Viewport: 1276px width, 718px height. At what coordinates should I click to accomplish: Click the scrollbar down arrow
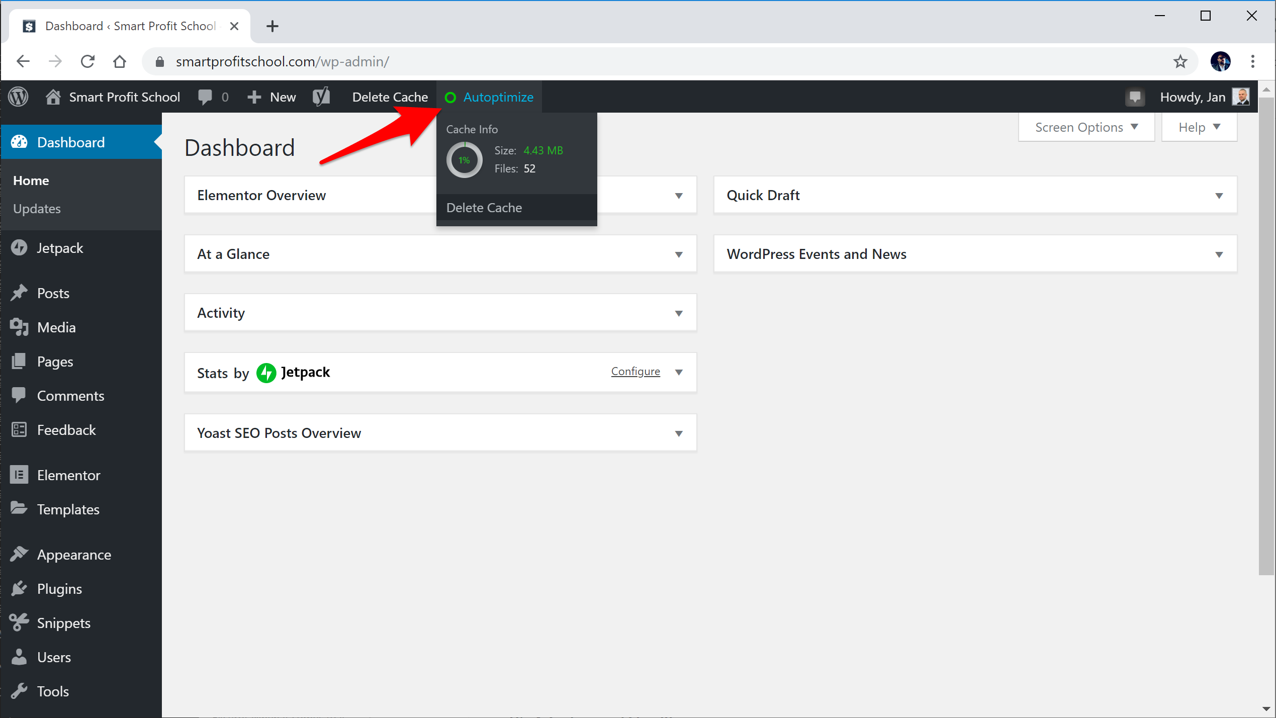[x=1266, y=709]
